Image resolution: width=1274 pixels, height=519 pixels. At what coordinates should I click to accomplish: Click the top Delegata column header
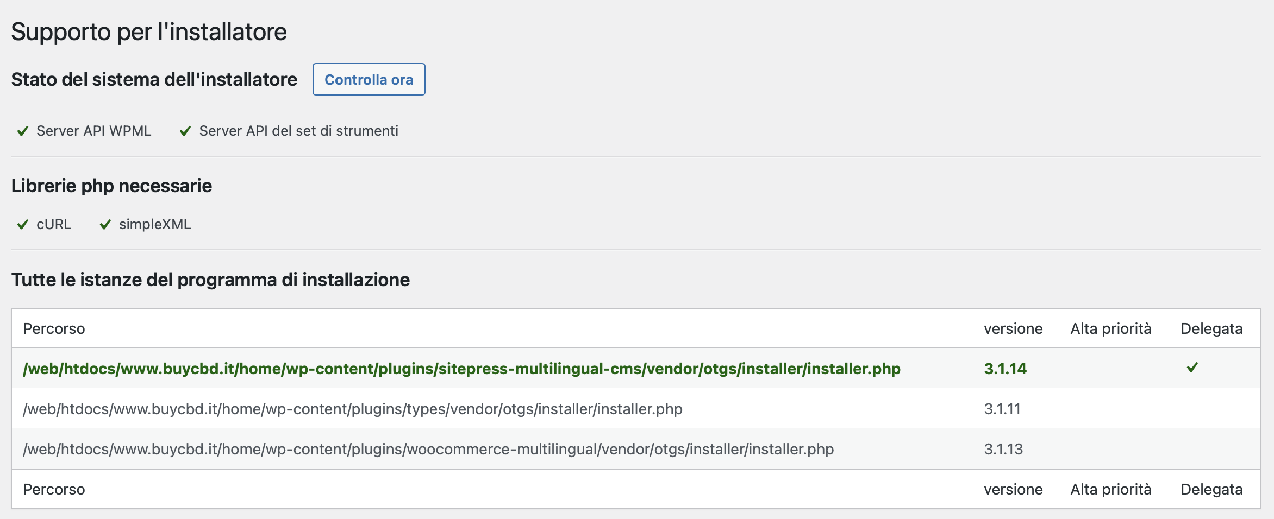coord(1211,328)
